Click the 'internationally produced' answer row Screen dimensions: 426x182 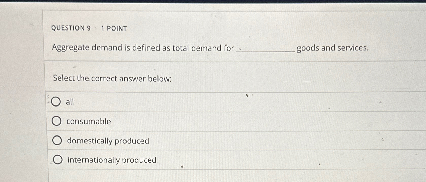pyautogui.click(x=178, y=160)
